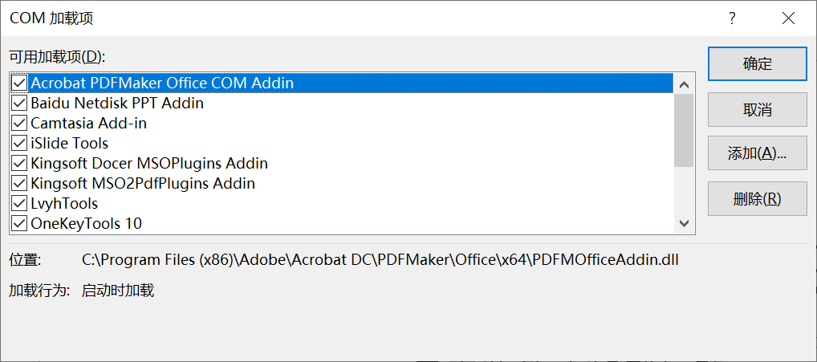This screenshot has width=817, height=362.
Task: Close the COM add-ins dialog
Action: (x=788, y=18)
